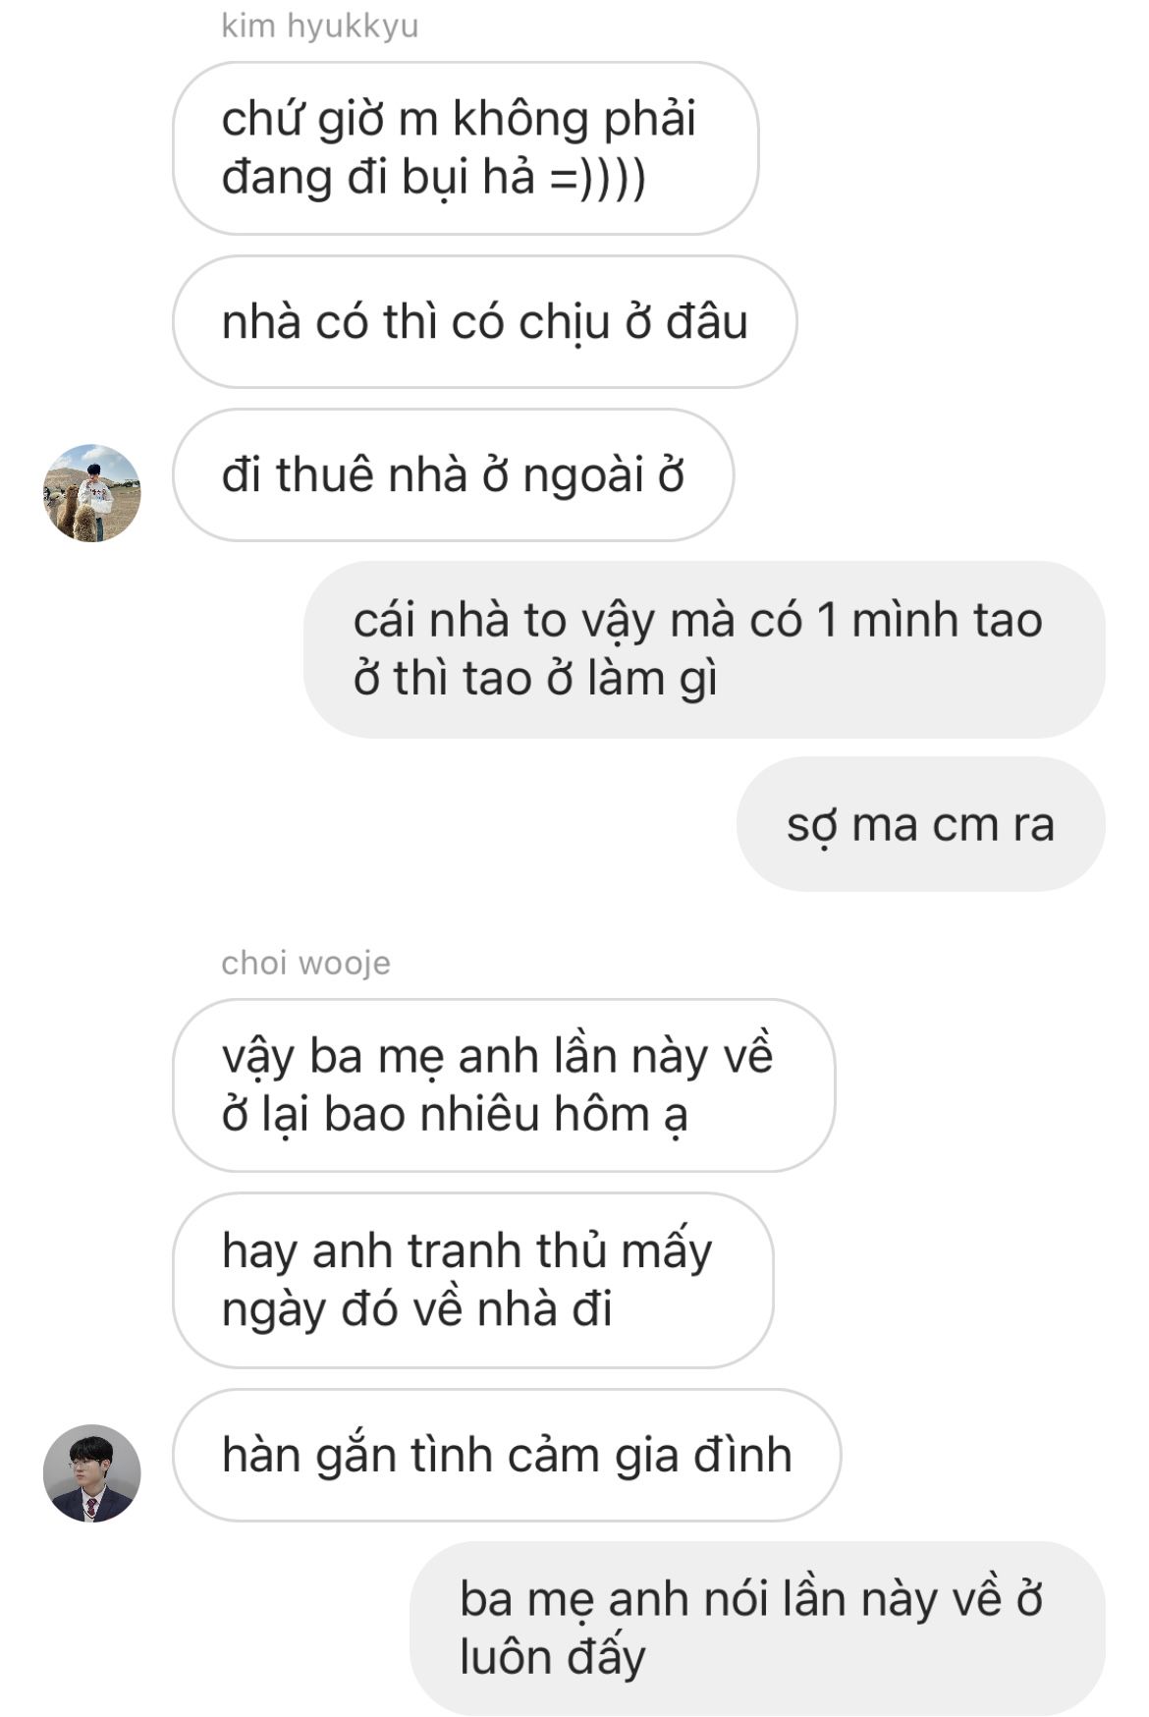Tap the 'choi wooje' sender name
The height and width of the screenshot is (1717, 1149).
click(x=305, y=963)
